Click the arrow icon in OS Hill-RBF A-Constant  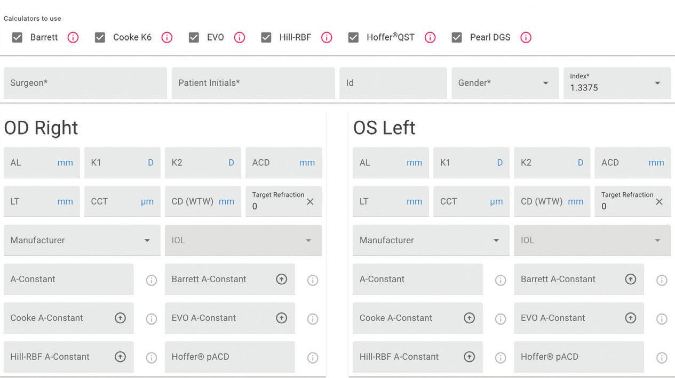[469, 357]
